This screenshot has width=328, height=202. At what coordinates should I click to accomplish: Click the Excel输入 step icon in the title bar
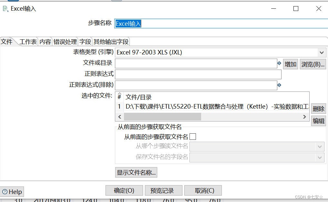[5, 9]
